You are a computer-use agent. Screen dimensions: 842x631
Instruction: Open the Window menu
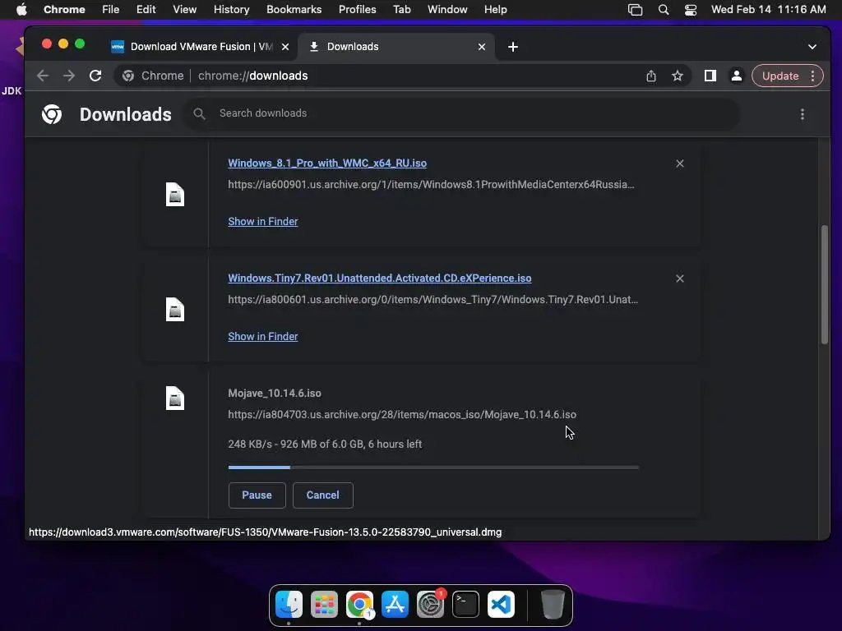447,9
